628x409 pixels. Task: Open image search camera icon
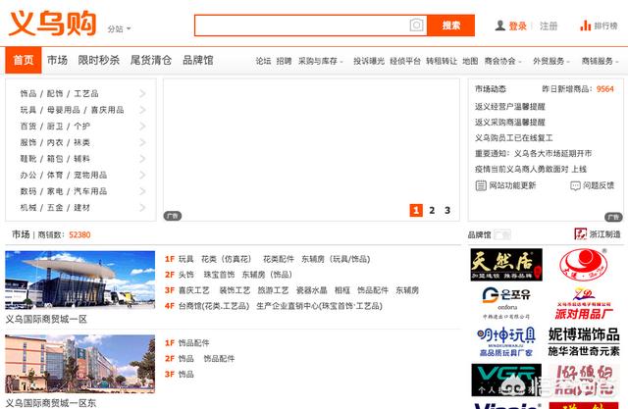[416, 26]
